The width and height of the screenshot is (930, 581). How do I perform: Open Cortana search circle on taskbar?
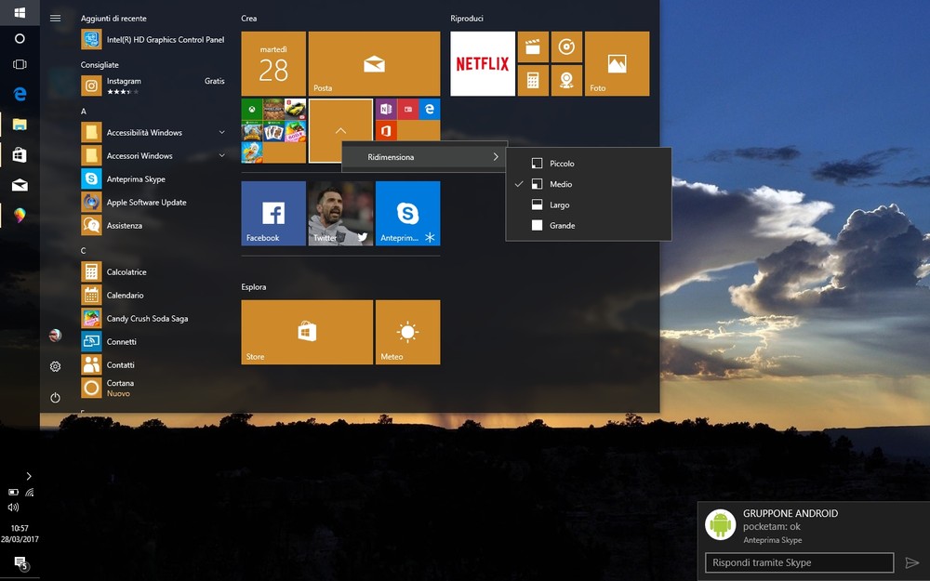[x=20, y=38]
